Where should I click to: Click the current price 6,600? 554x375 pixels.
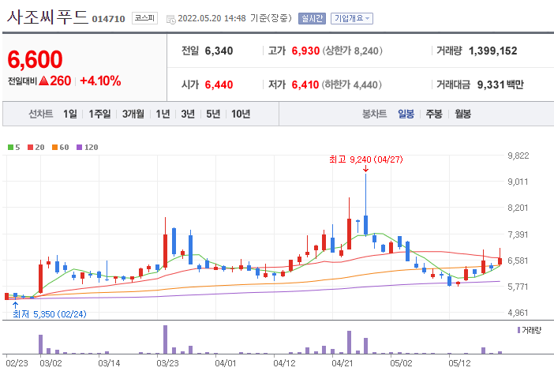coord(35,59)
